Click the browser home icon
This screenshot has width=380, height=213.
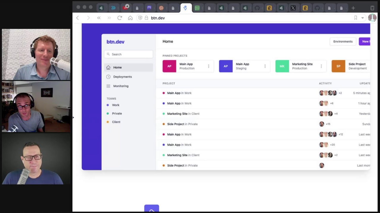coord(130,18)
